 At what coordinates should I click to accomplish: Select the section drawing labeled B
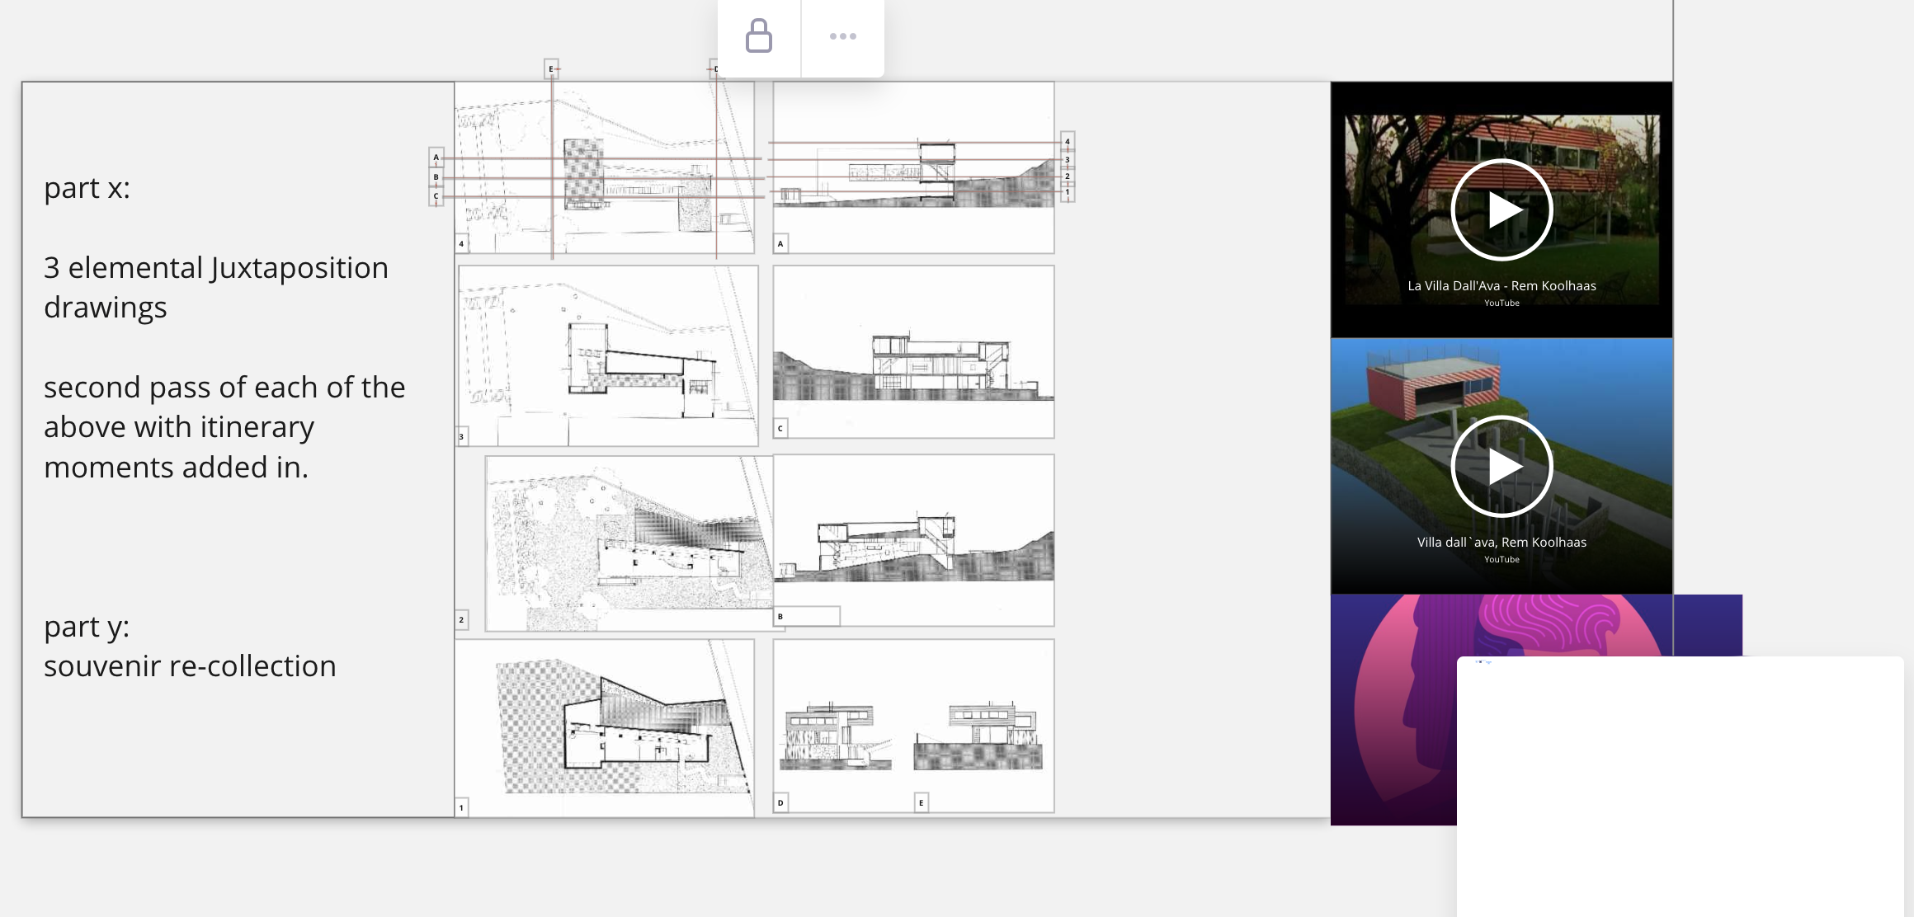coord(914,540)
